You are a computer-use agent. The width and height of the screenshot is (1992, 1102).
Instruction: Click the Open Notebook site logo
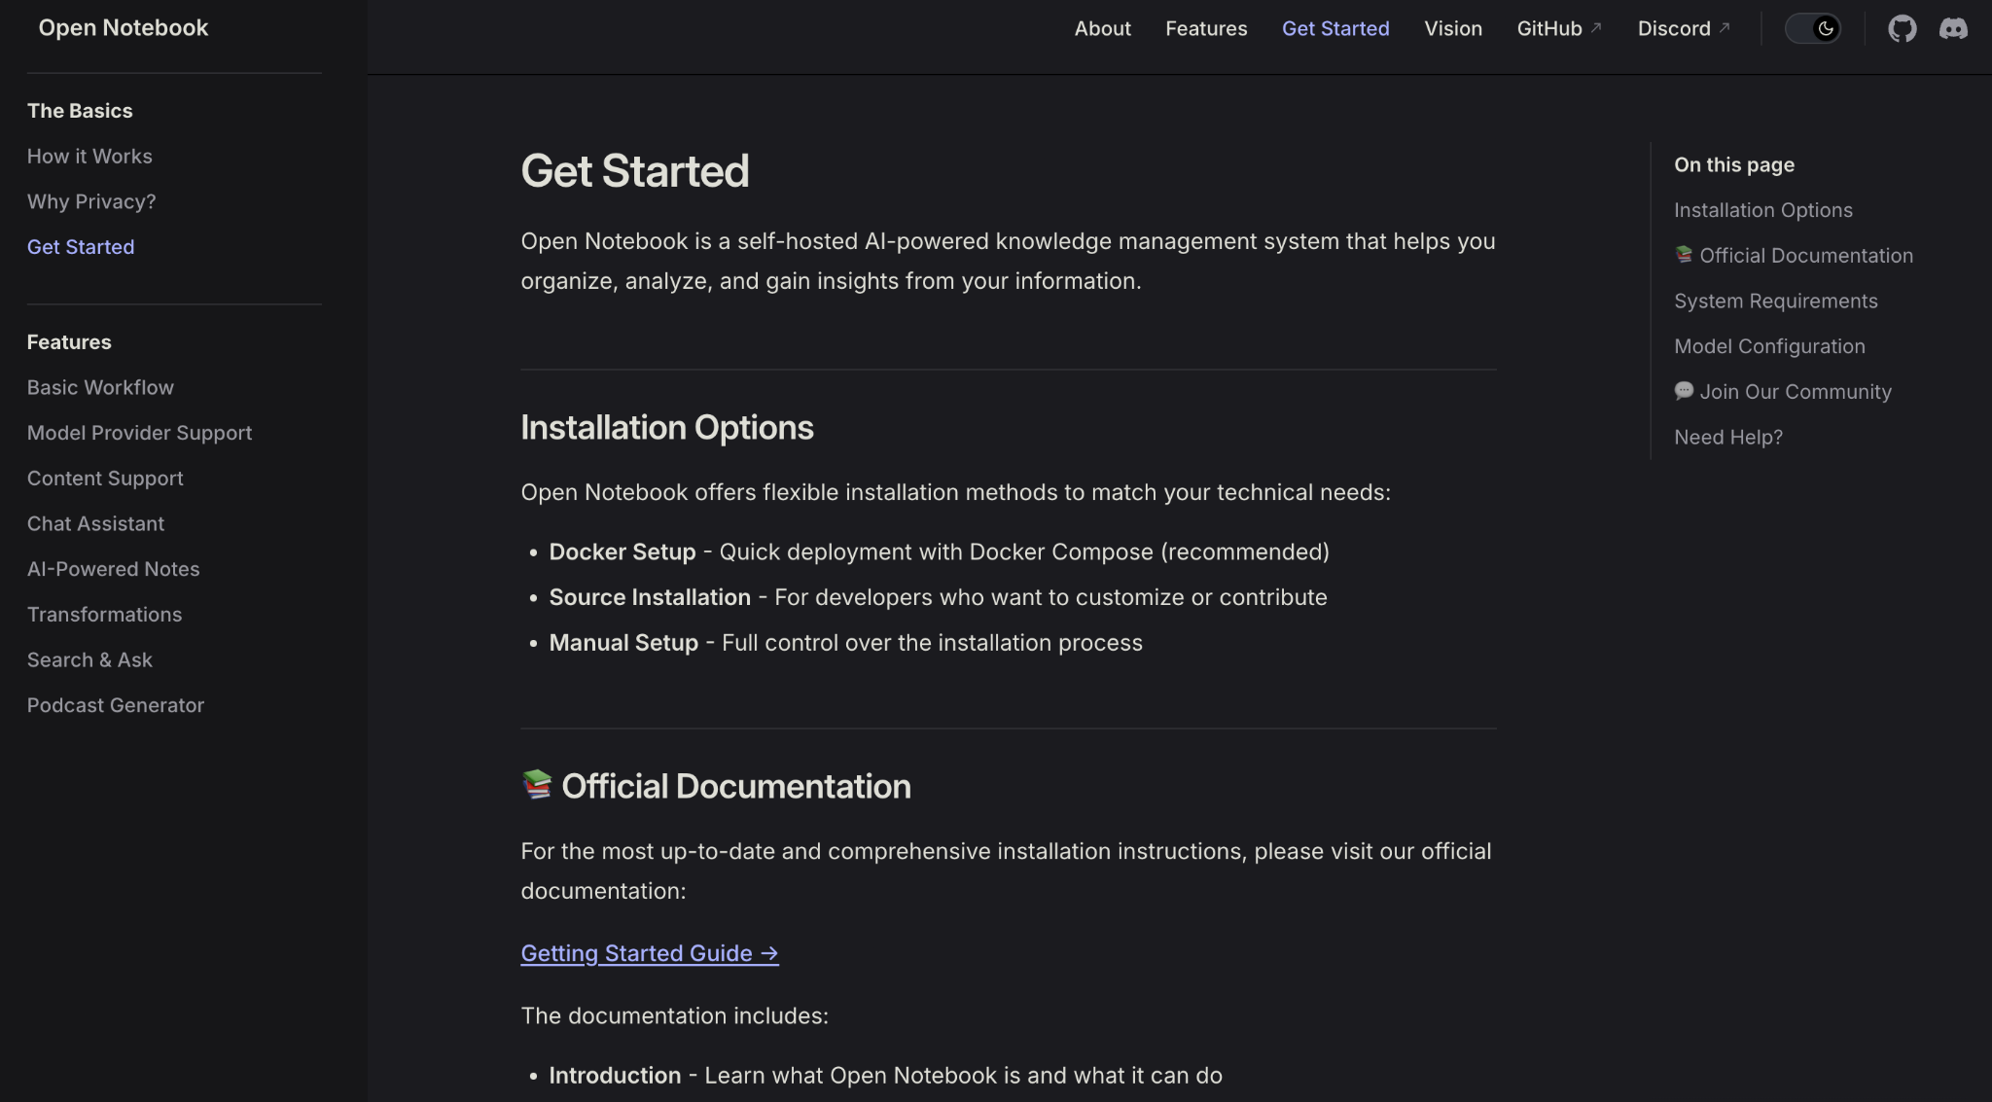click(x=124, y=28)
